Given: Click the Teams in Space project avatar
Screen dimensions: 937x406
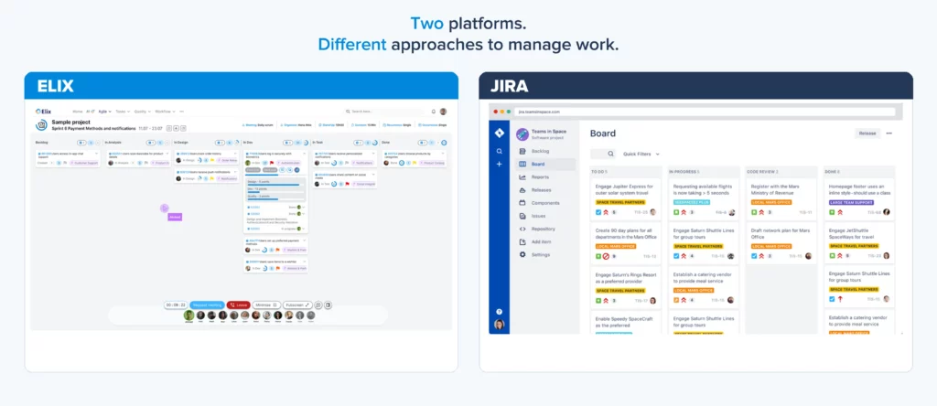Looking at the screenshot, I should 522,134.
